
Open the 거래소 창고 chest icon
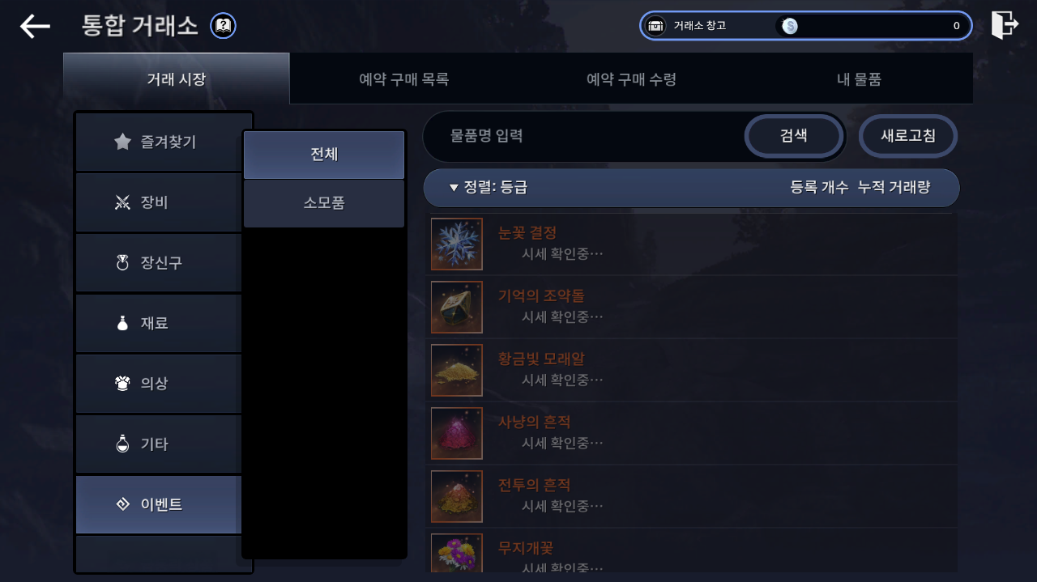click(655, 26)
